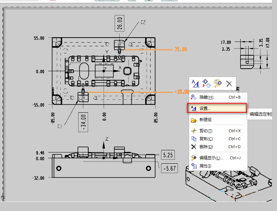Viewport: 277px width, 211px height.
Task: Pick 删除(D) in the context menu
Action: click(x=206, y=147)
